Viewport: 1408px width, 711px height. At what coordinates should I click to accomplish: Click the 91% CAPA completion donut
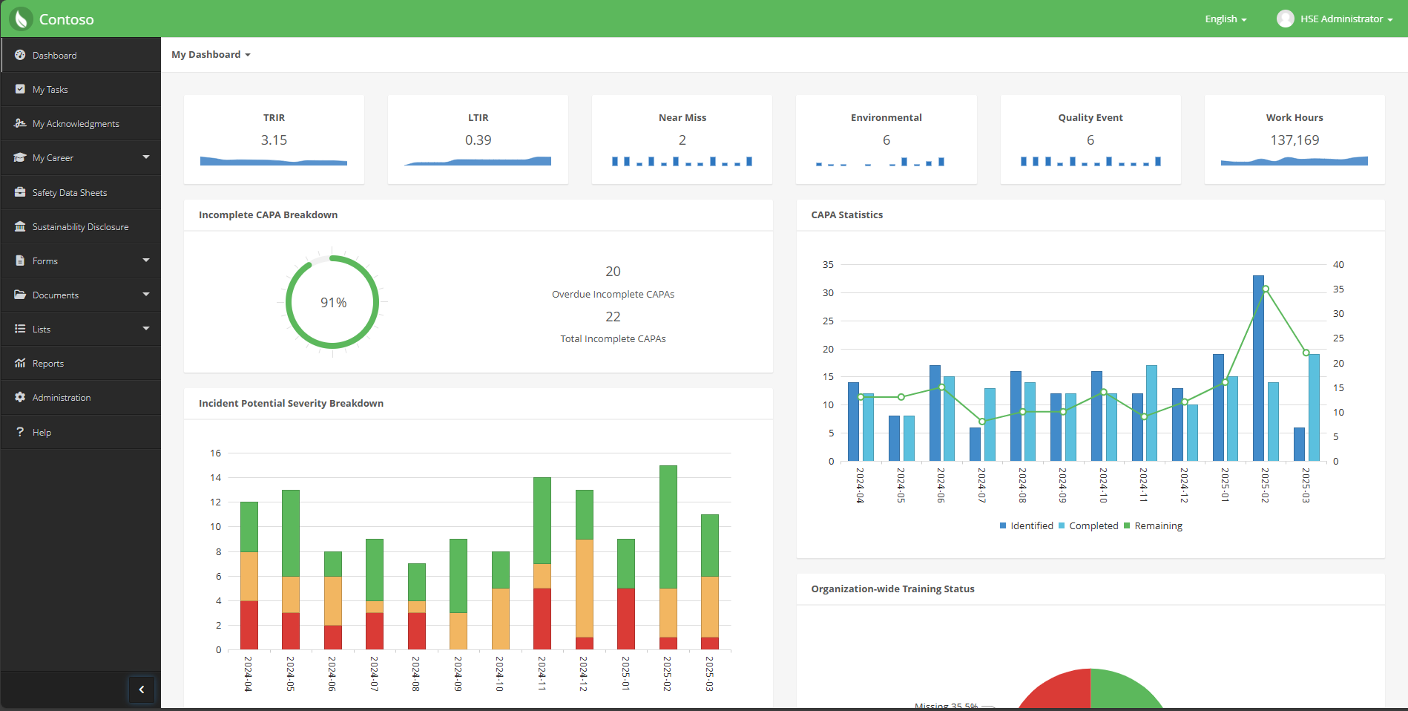(331, 302)
